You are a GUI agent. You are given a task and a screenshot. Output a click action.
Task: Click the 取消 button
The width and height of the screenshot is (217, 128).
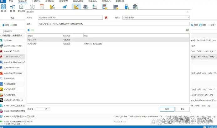[x=182, y=109]
